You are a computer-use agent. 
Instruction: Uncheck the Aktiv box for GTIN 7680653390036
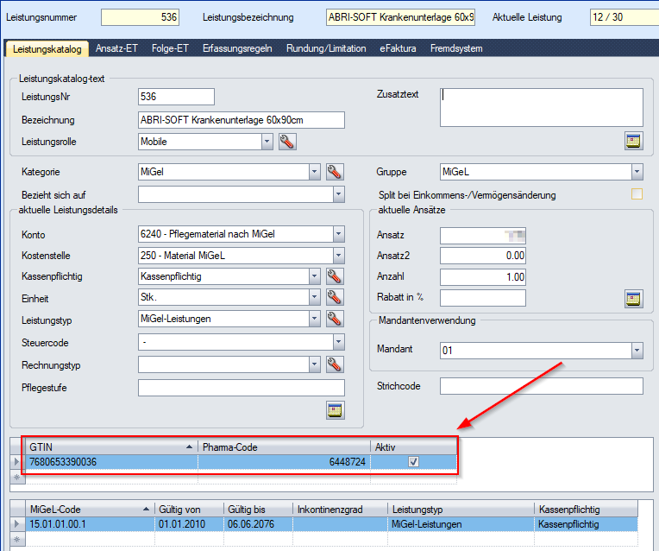(x=413, y=462)
